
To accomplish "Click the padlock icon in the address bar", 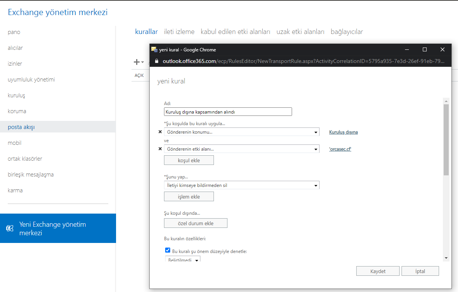I will pyautogui.click(x=157, y=61).
